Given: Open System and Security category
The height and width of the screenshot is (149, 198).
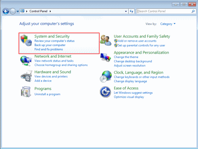Looking at the screenshot, I should coord(52,36).
